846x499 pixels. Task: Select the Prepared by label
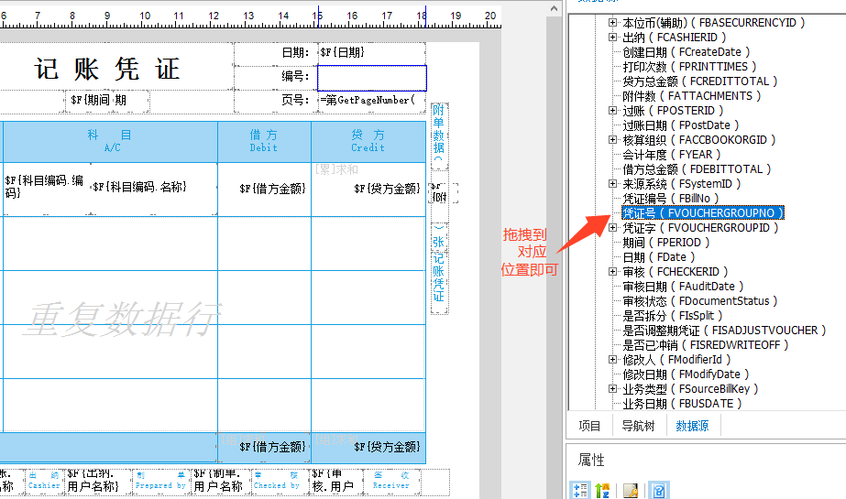[160, 482]
